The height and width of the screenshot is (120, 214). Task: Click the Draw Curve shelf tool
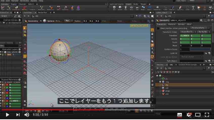[x=172, y=8]
